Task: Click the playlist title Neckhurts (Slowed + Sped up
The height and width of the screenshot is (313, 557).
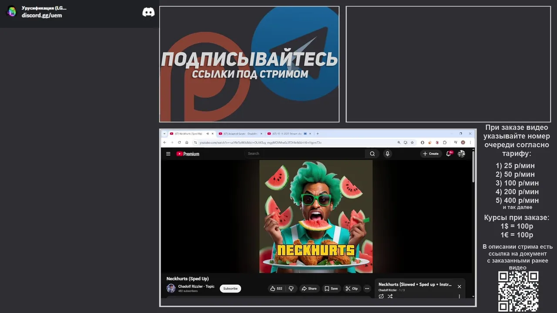Action: tap(415, 284)
